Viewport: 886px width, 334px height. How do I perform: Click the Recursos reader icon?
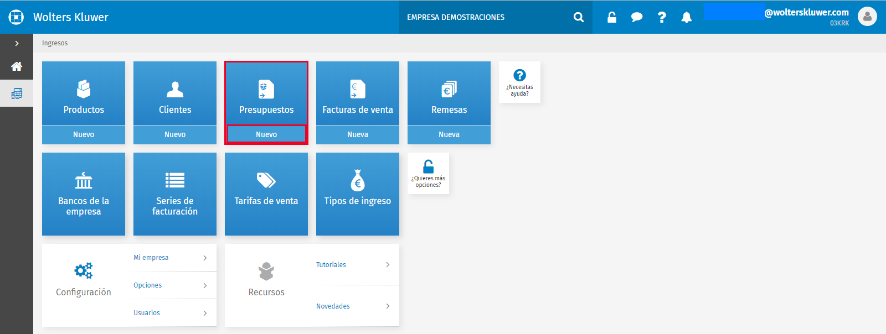(266, 271)
